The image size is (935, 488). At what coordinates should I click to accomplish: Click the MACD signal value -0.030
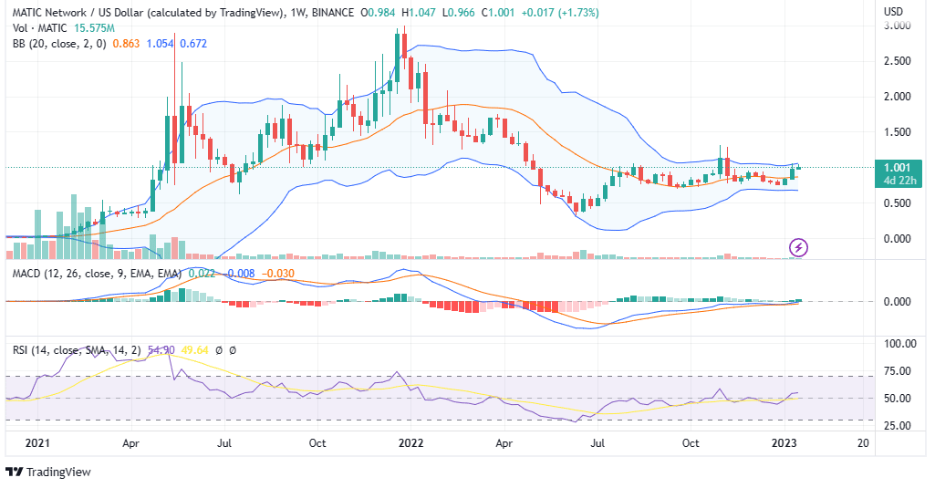tap(277, 274)
